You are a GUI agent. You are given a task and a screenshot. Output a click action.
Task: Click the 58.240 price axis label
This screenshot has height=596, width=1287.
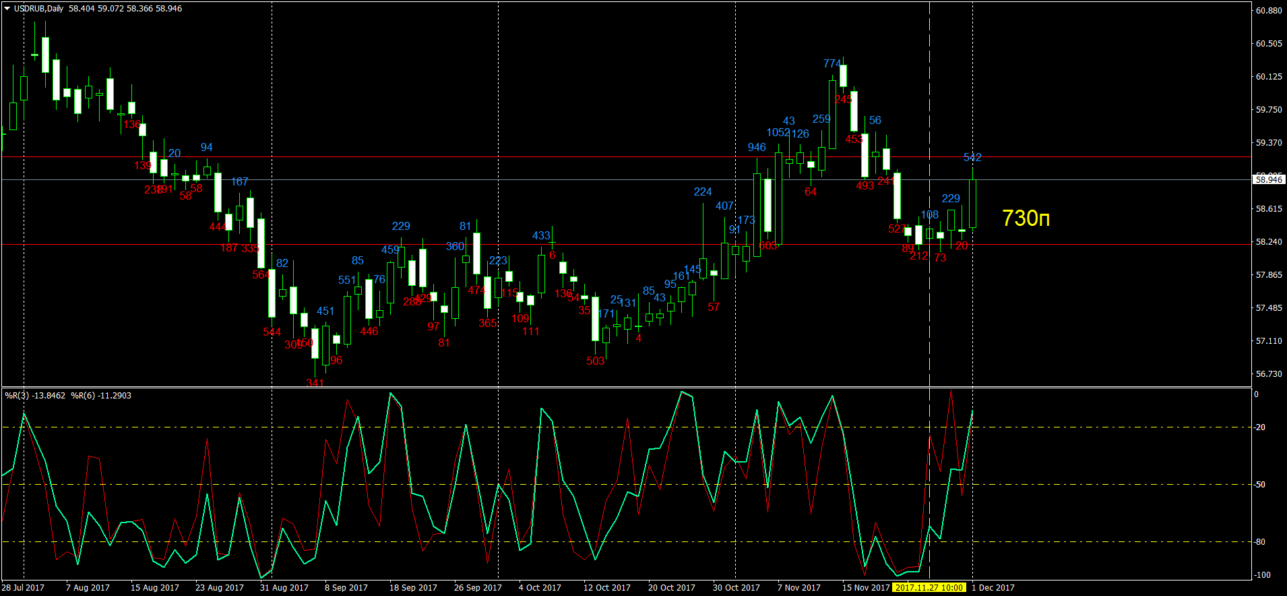click(x=1269, y=242)
